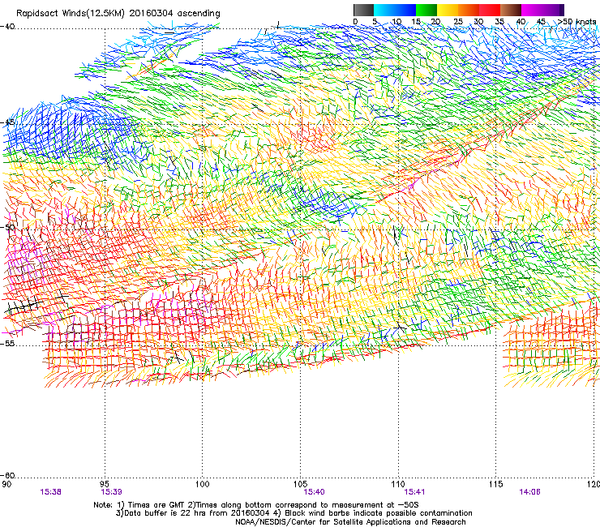Click the '110' longitude axis label
The height and width of the screenshot is (527, 600).
click(x=398, y=485)
